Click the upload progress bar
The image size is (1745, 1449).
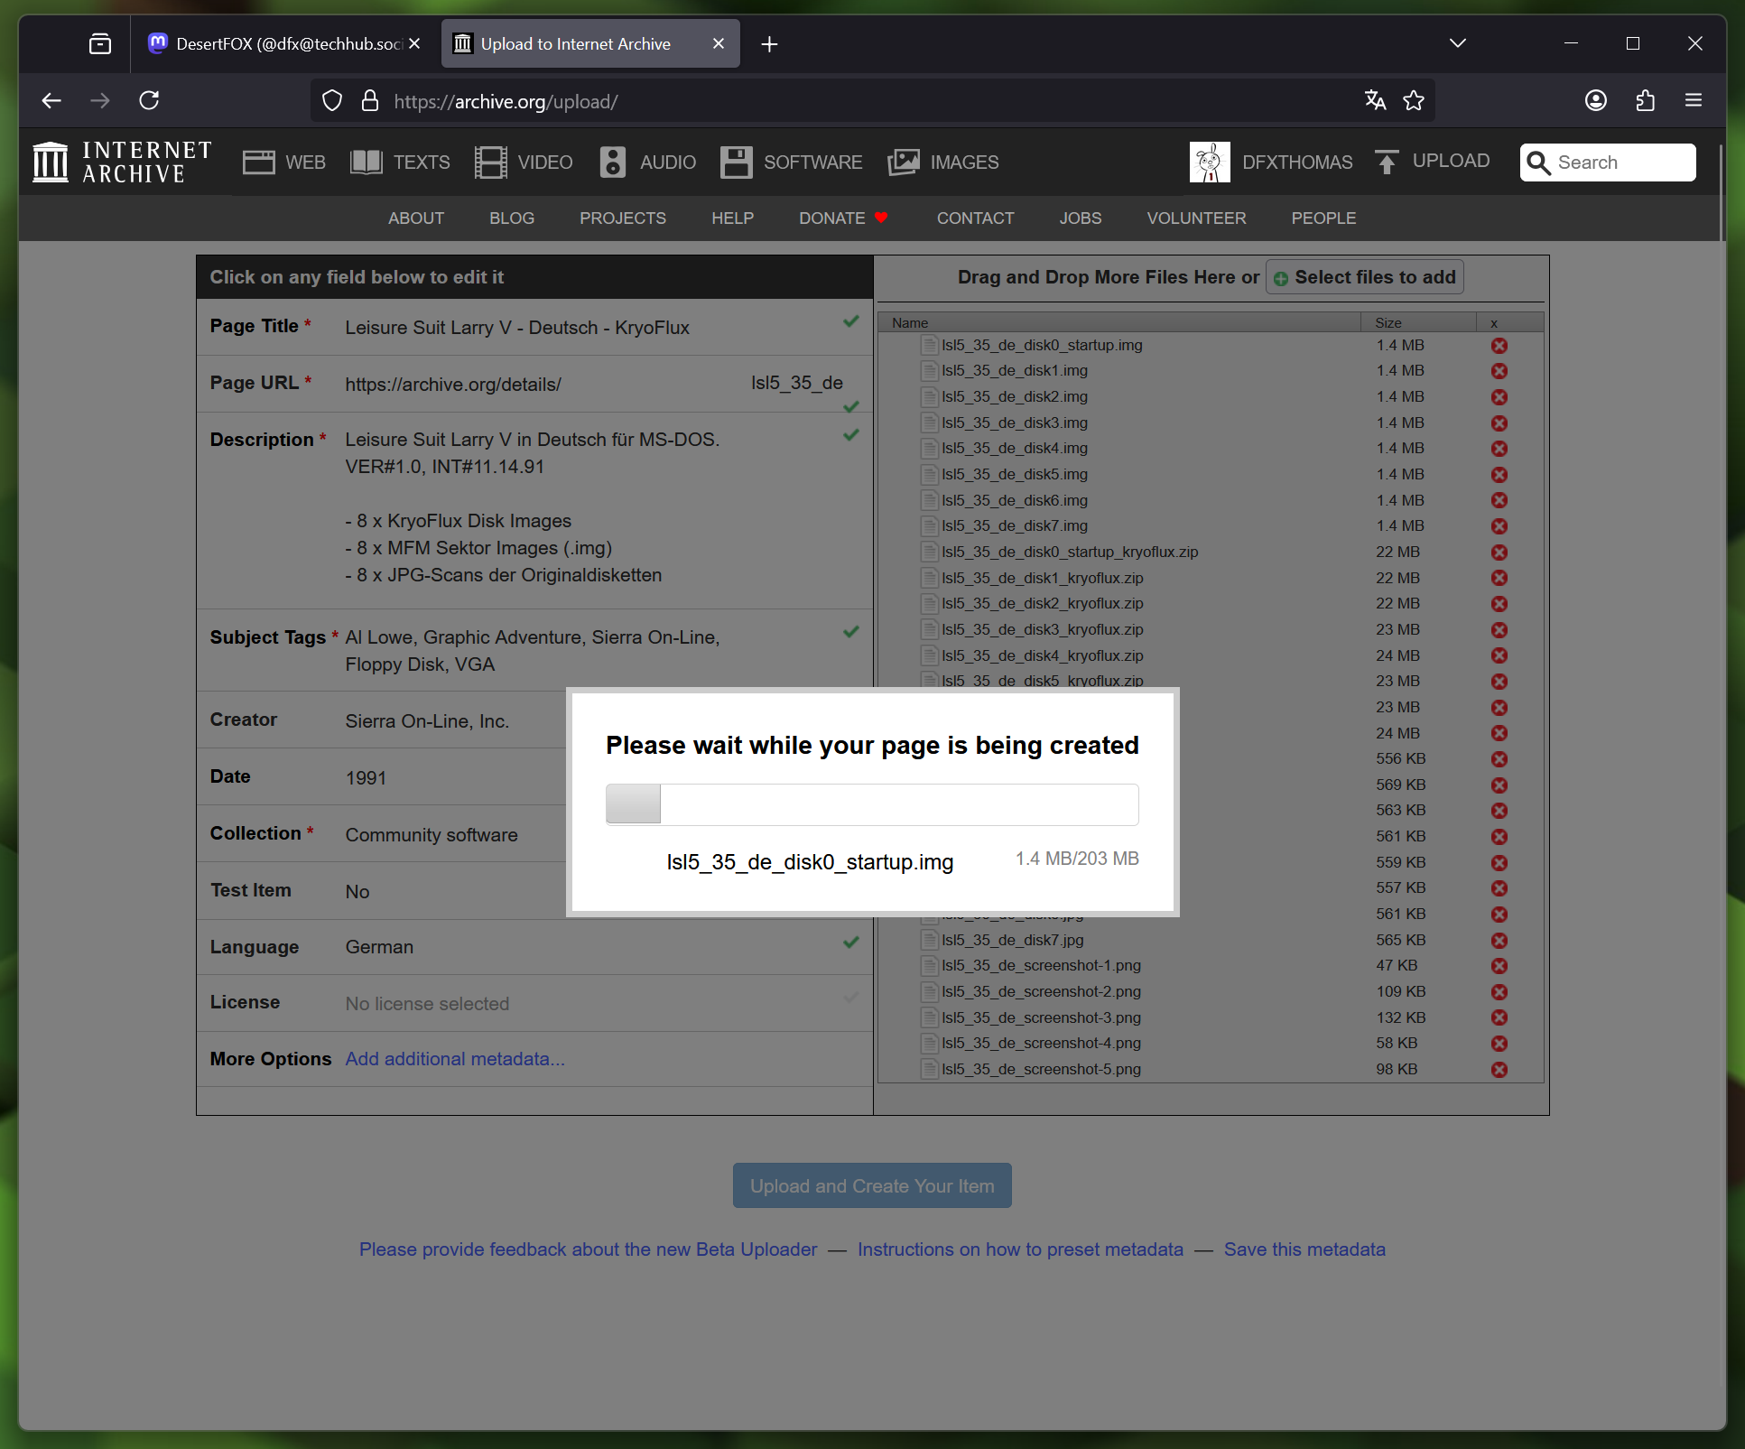pyautogui.click(x=872, y=804)
